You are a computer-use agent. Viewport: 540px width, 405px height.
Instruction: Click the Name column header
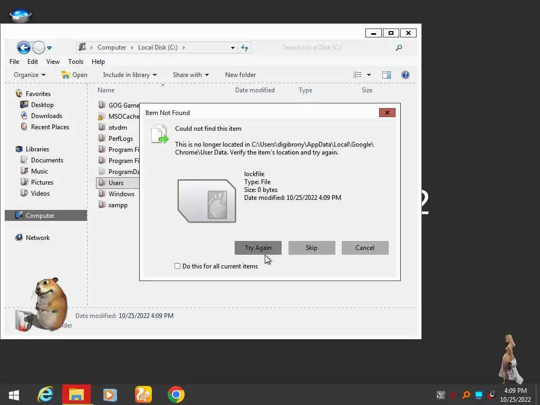click(106, 90)
